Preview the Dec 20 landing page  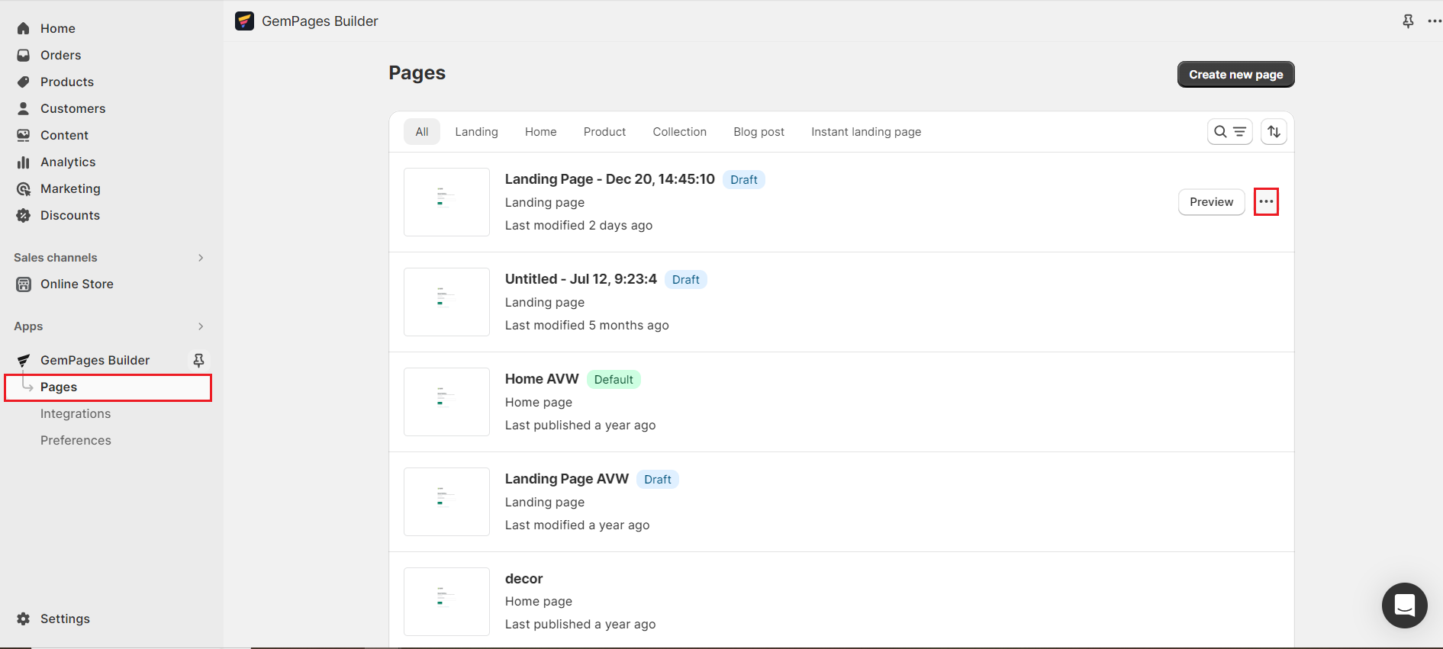click(x=1211, y=202)
